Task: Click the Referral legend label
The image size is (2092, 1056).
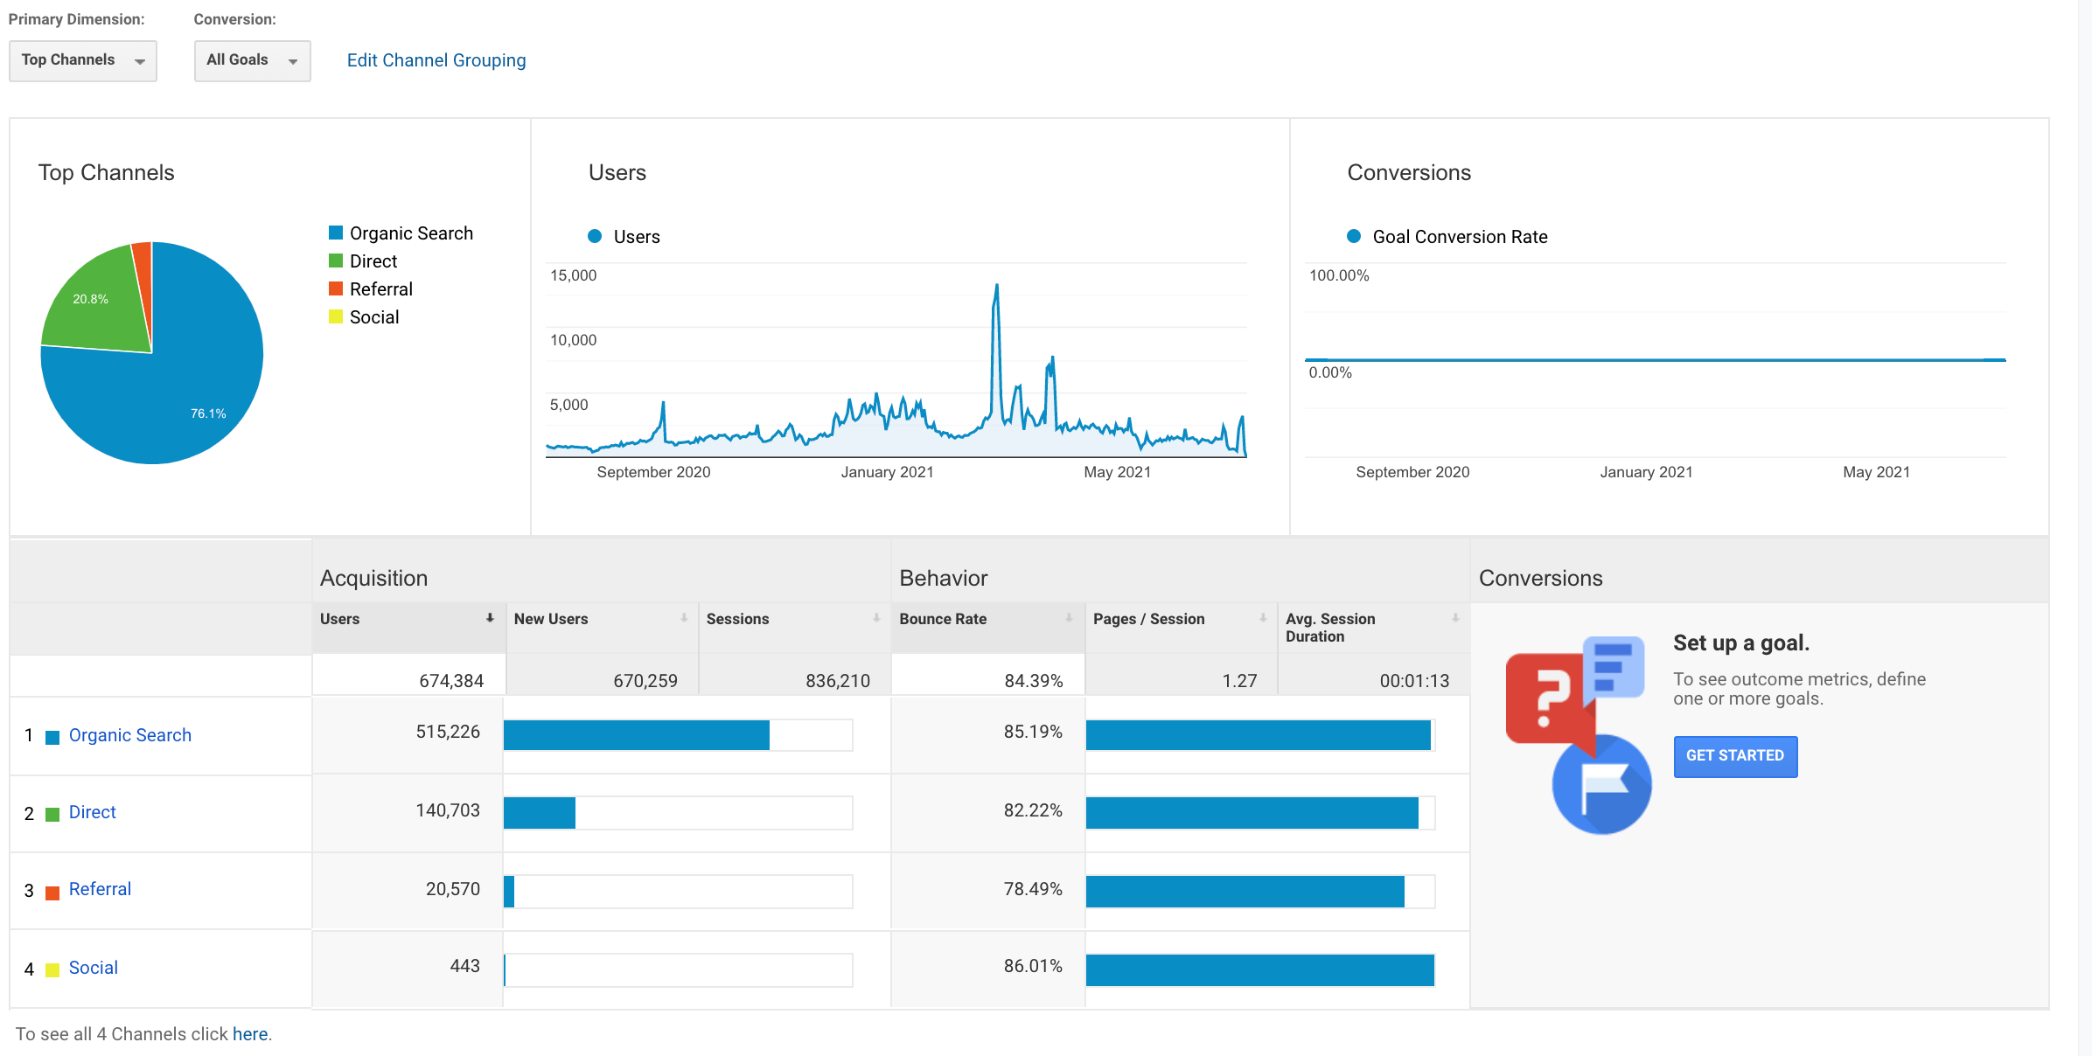Action: (381, 289)
